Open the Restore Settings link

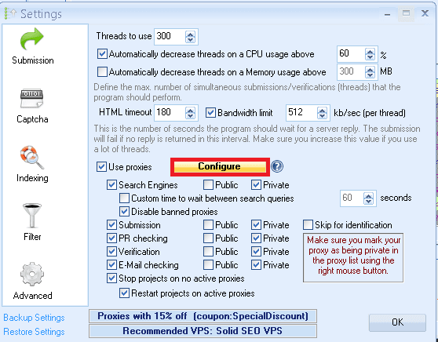coord(34,332)
